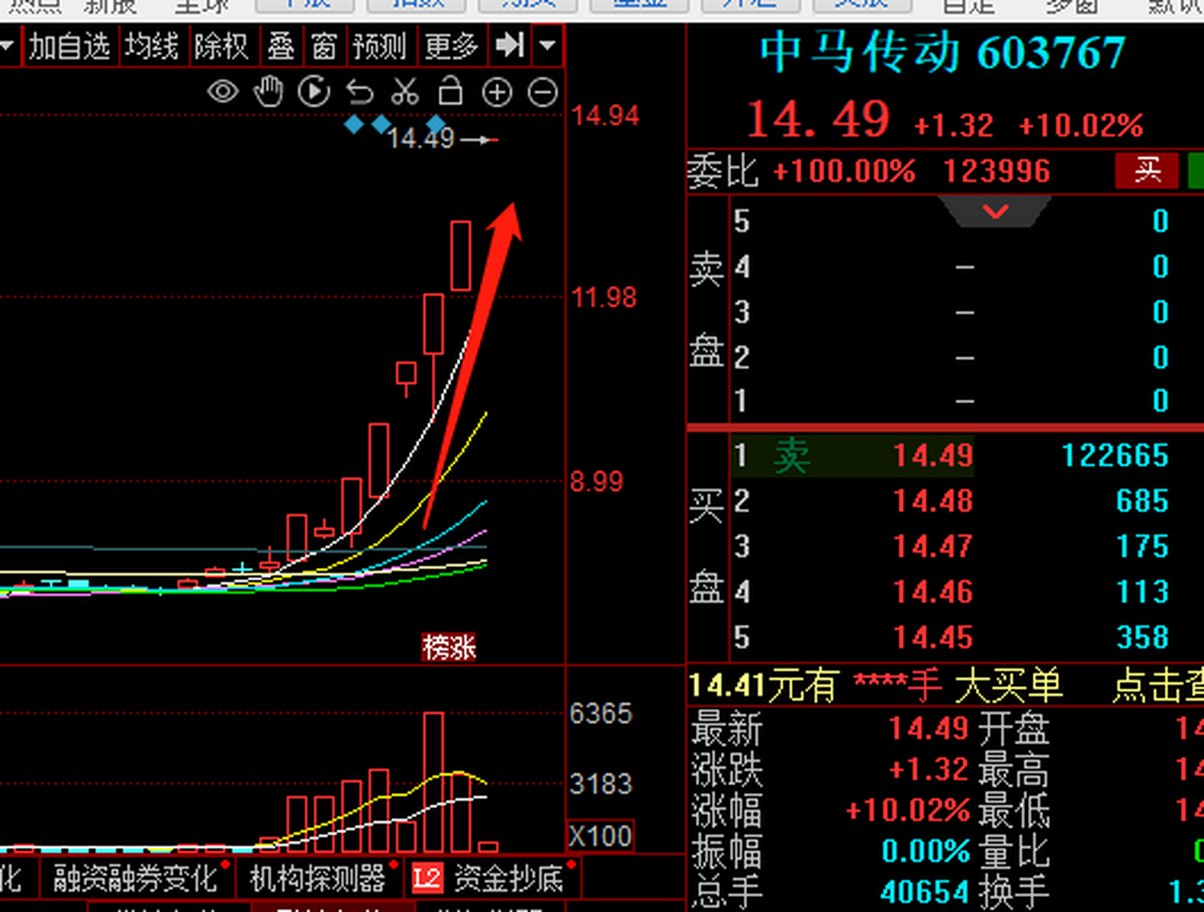
Task: Toggle the eye visibility icon above chart
Action: (222, 91)
